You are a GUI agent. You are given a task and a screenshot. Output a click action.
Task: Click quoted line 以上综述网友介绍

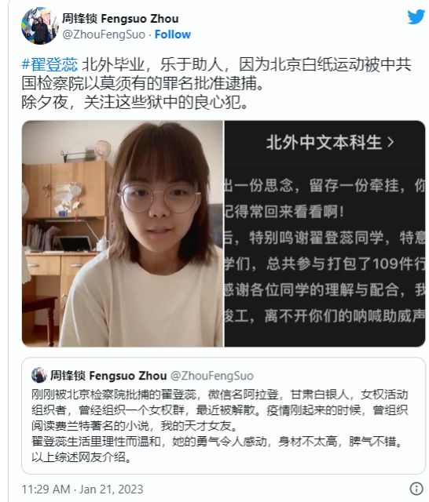click(82, 457)
